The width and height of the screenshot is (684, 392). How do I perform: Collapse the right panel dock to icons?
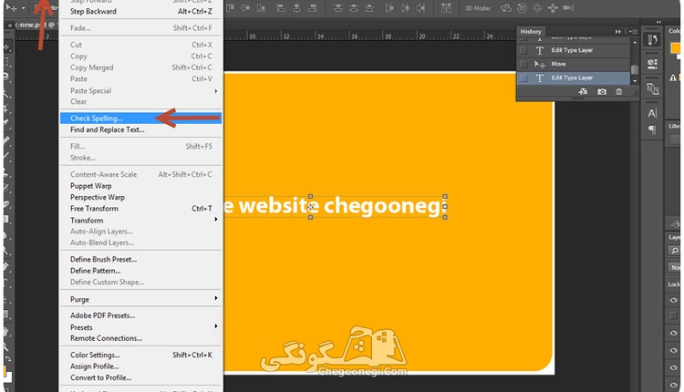[x=658, y=22]
